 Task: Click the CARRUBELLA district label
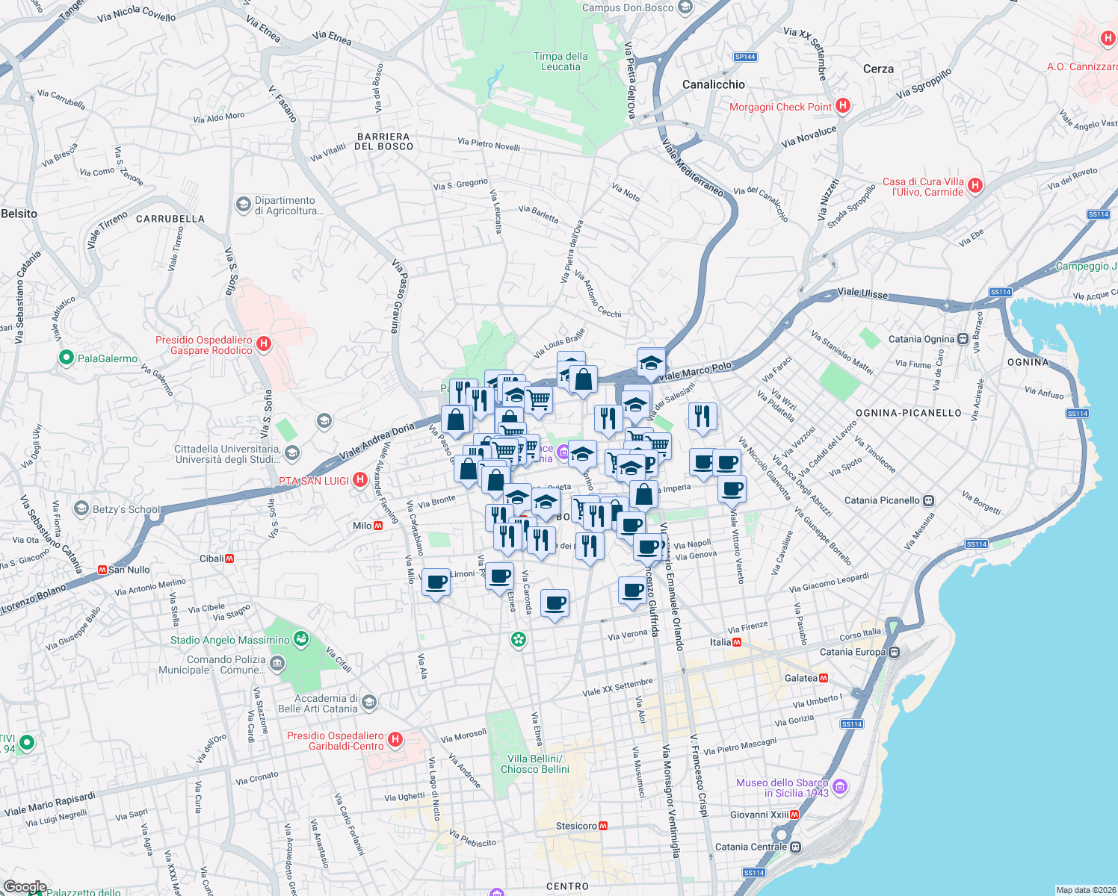pos(170,219)
